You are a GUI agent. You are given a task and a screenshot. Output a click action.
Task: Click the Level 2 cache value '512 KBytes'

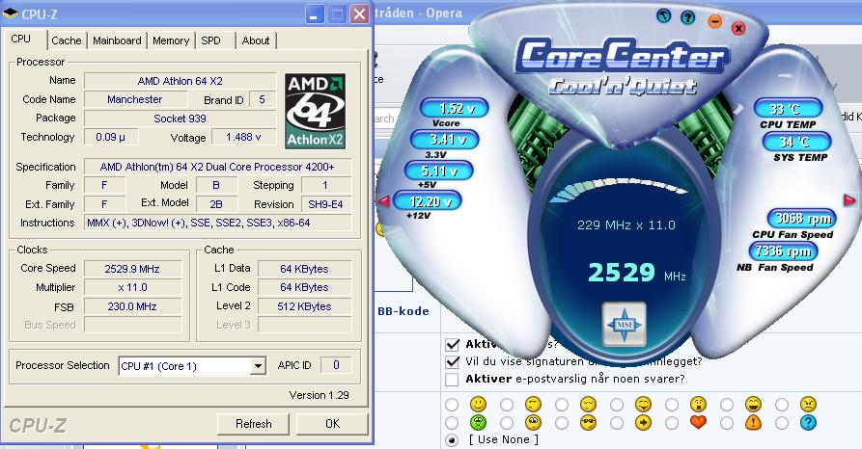(x=304, y=306)
